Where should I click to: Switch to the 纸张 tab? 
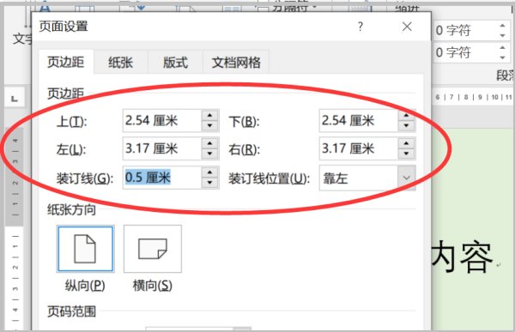point(120,62)
